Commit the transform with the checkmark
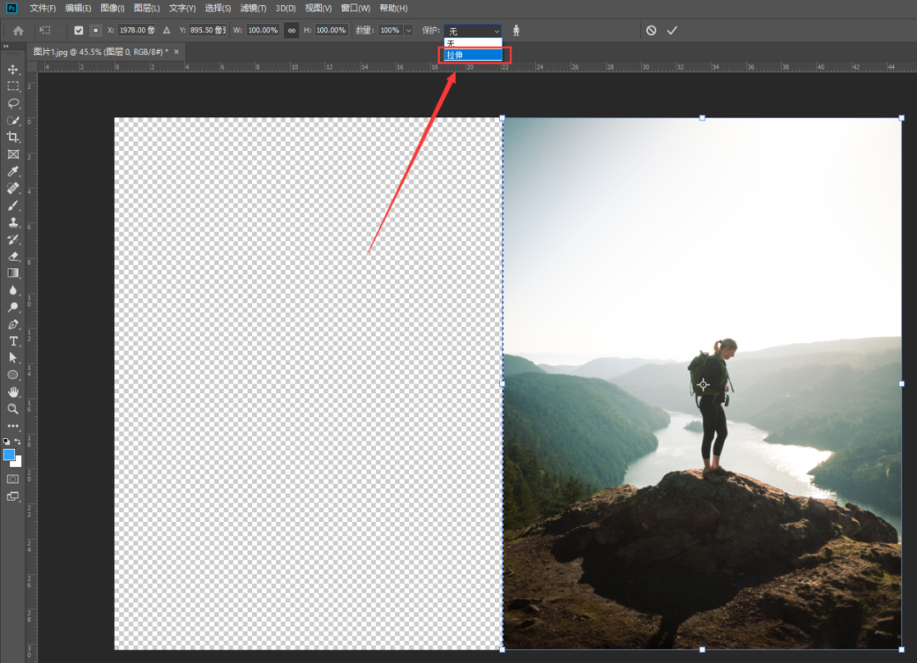The image size is (917, 663). (672, 31)
